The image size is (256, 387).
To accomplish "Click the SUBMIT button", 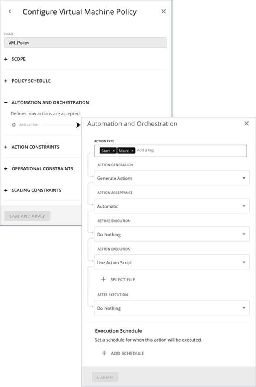I will click(x=105, y=377).
